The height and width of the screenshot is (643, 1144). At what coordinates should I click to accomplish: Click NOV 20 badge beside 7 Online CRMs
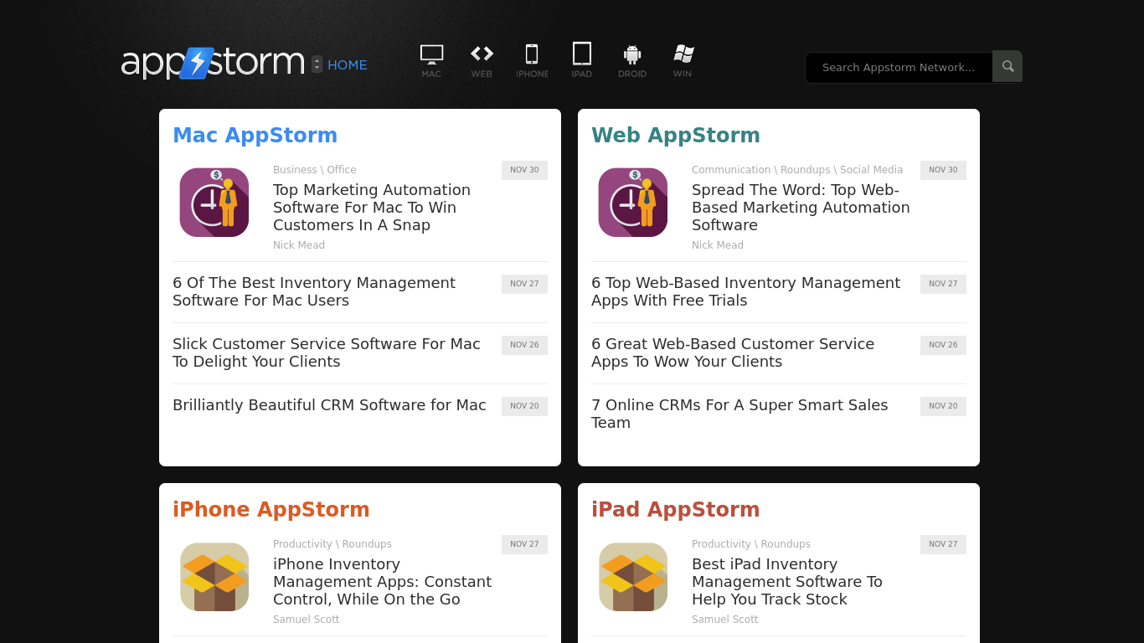point(943,406)
